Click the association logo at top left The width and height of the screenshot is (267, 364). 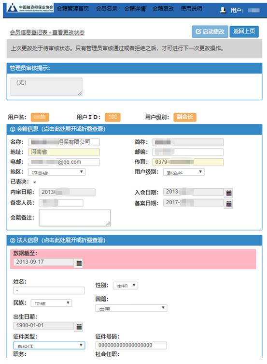(30, 8)
